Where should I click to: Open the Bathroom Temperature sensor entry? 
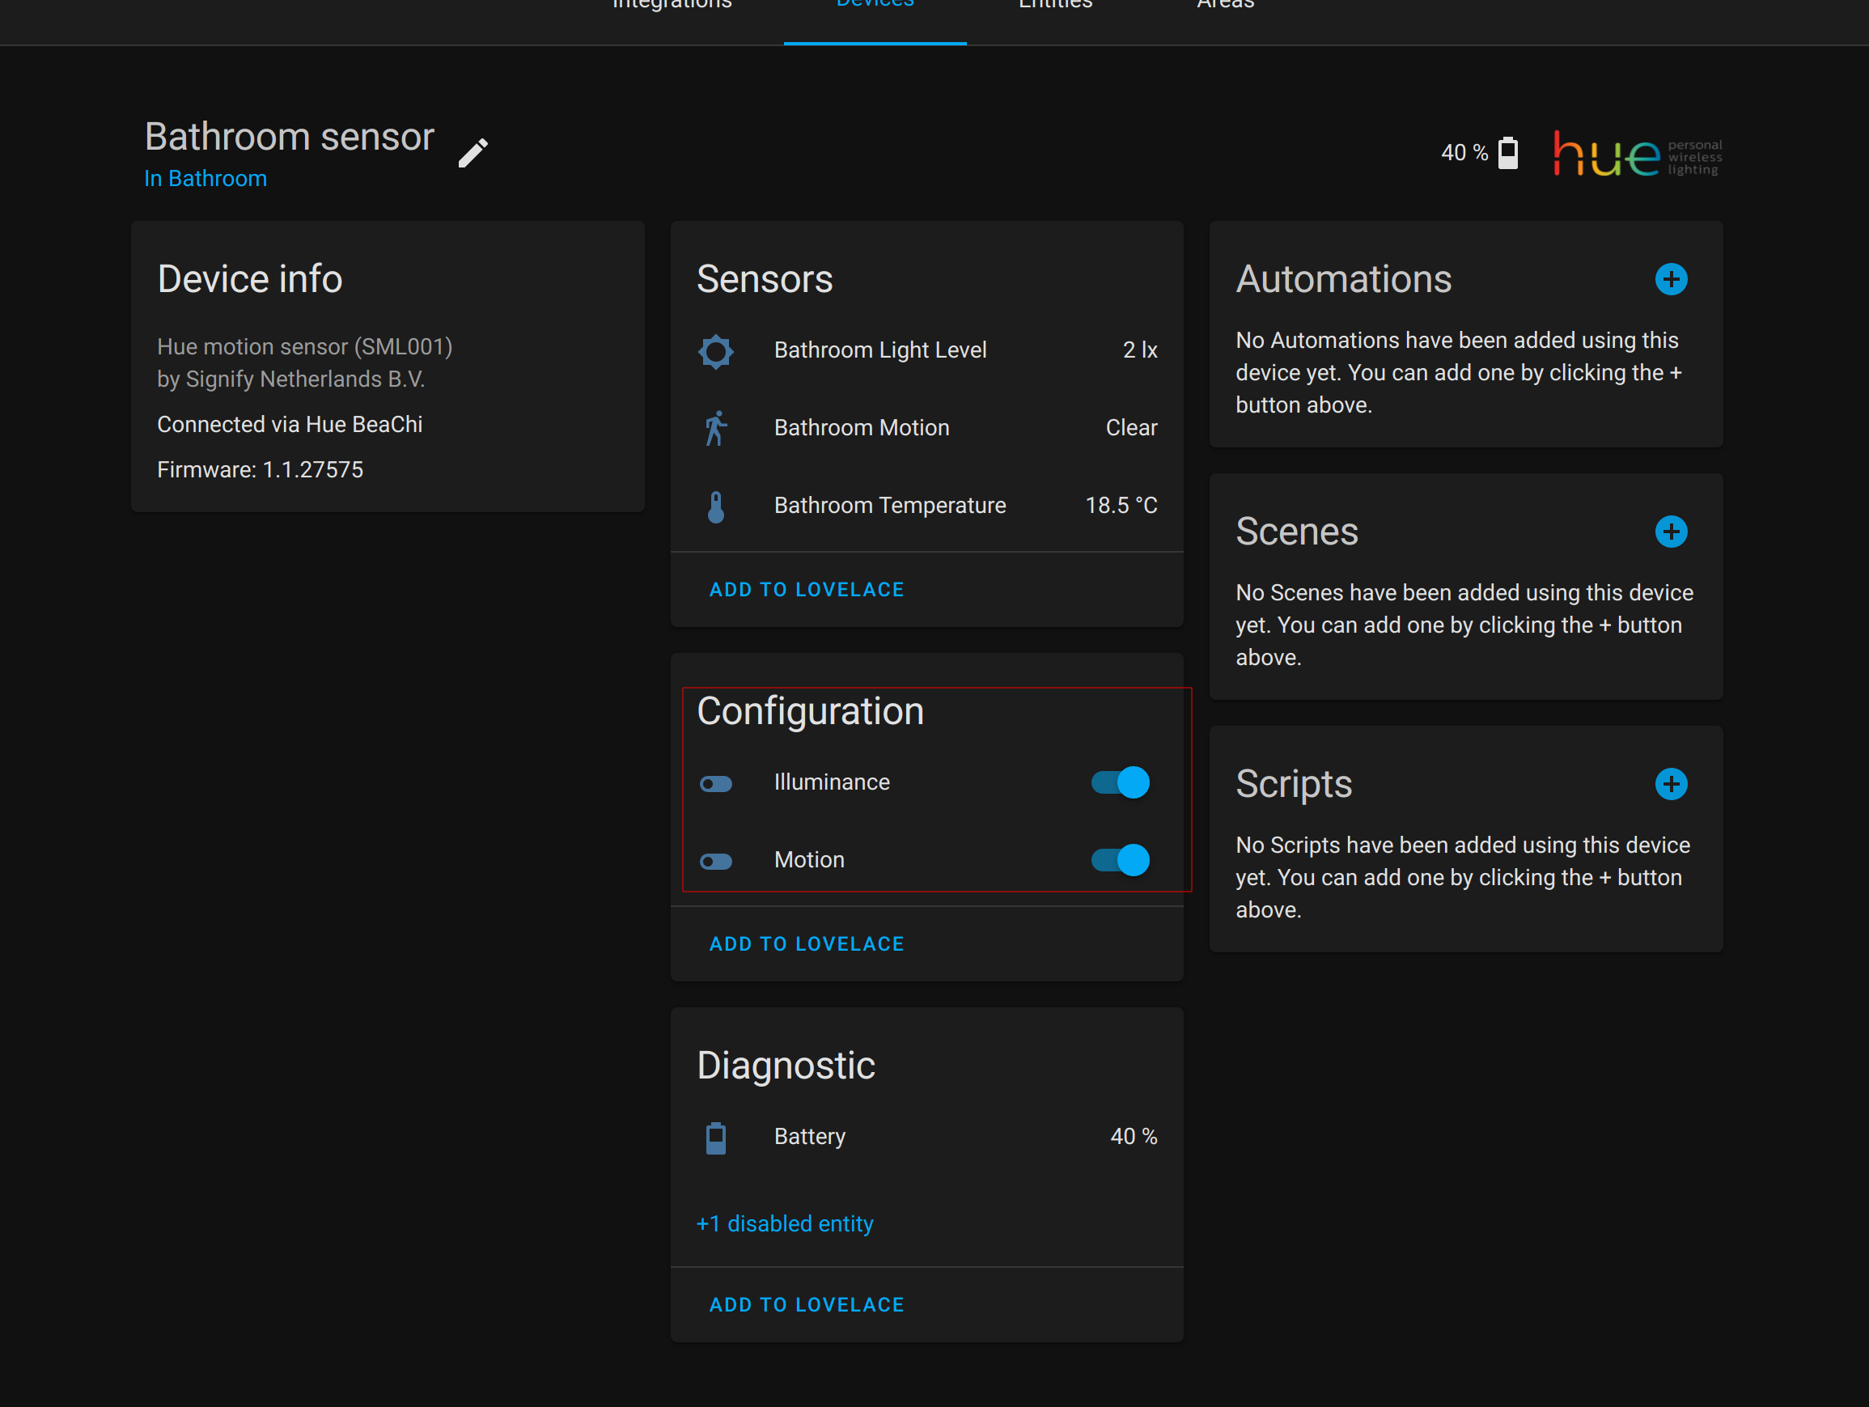pos(890,506)
